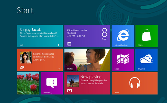
Task: Click the People notification count 4
Action: [x=59, y=69]
